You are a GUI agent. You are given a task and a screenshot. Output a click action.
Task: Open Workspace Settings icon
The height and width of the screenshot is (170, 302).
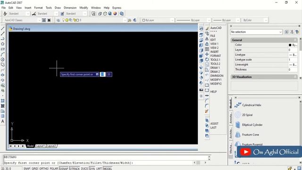click(x=44, y=20)
